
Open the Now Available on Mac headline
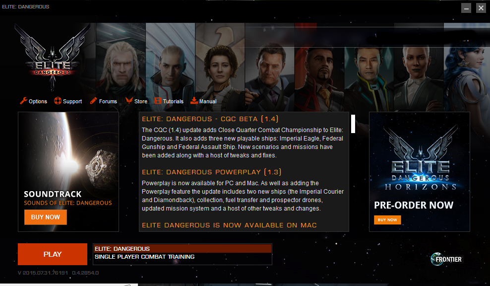(x=229, y=225)
